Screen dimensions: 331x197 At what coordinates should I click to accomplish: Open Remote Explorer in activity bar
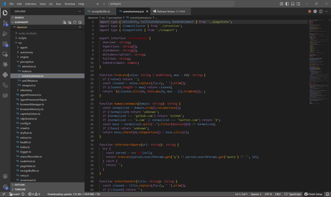[5, 54]
